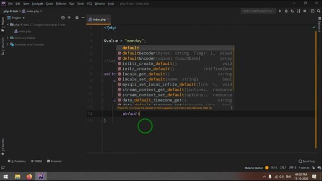Open the View menu
Image resolution: width=322 pixels, height=181 pixels.
tap(26, 4)
